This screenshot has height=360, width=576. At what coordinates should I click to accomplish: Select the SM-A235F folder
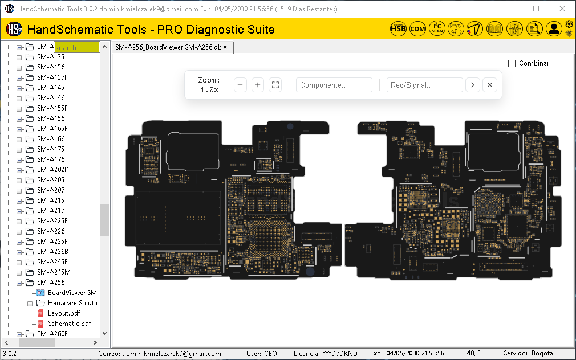click(52, 242)
